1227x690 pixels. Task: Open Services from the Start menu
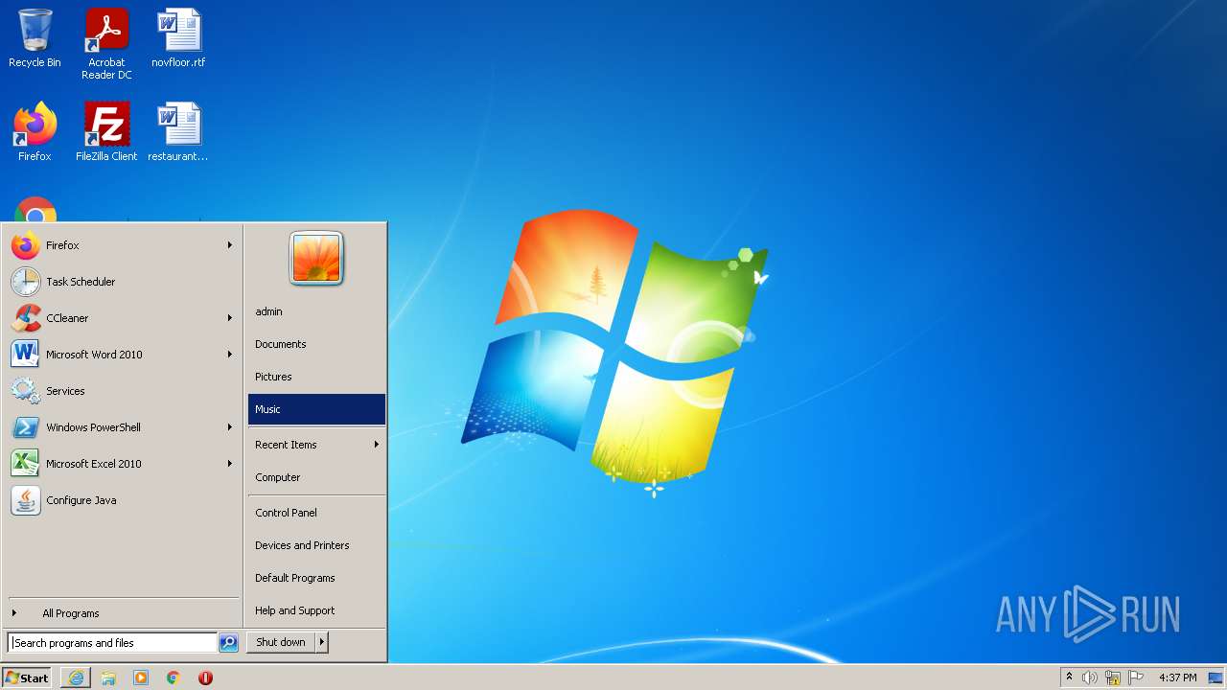pos(122,391)
